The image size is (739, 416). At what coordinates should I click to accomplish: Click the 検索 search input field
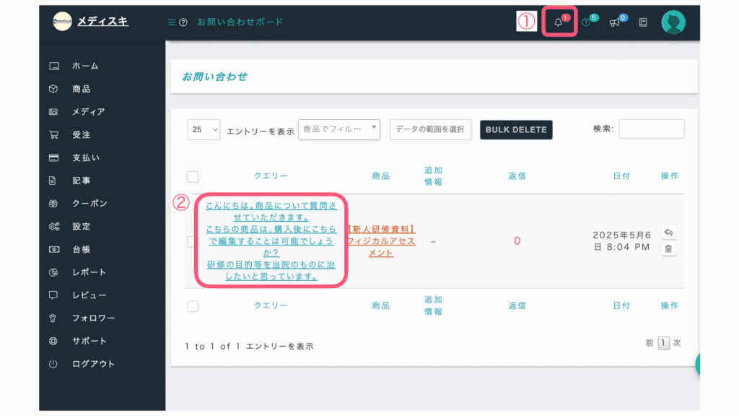click(652, 129)
